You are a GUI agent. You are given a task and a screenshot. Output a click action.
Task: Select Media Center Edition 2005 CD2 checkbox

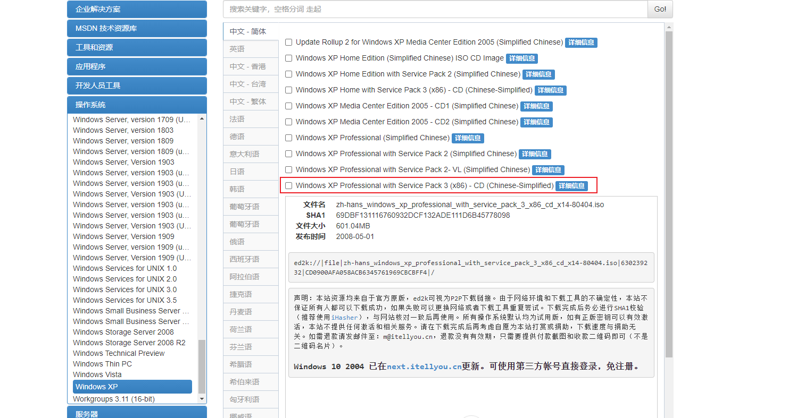coord(289,122)
